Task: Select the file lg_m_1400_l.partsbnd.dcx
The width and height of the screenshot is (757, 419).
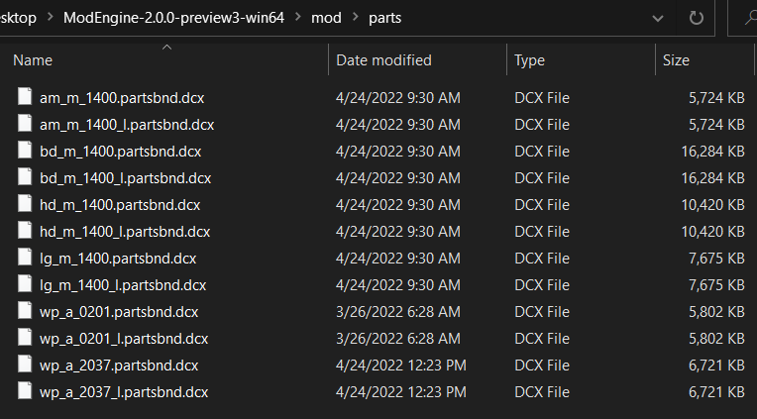Action: [x=123, y=285]
